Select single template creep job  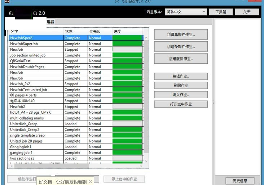pos(76,135)
